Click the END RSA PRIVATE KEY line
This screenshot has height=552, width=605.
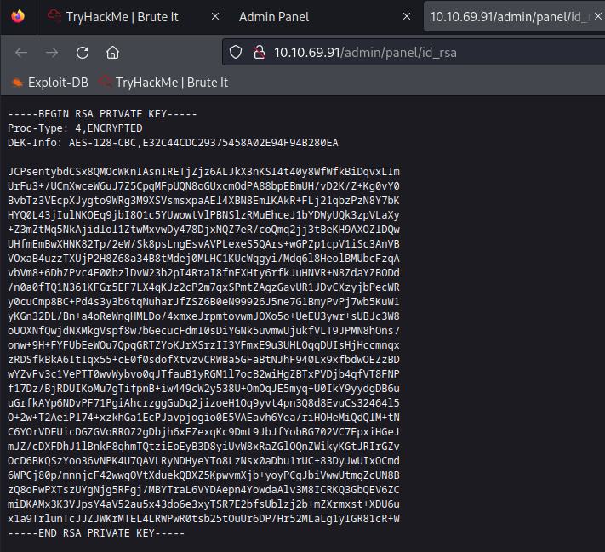tap(95, 532)
